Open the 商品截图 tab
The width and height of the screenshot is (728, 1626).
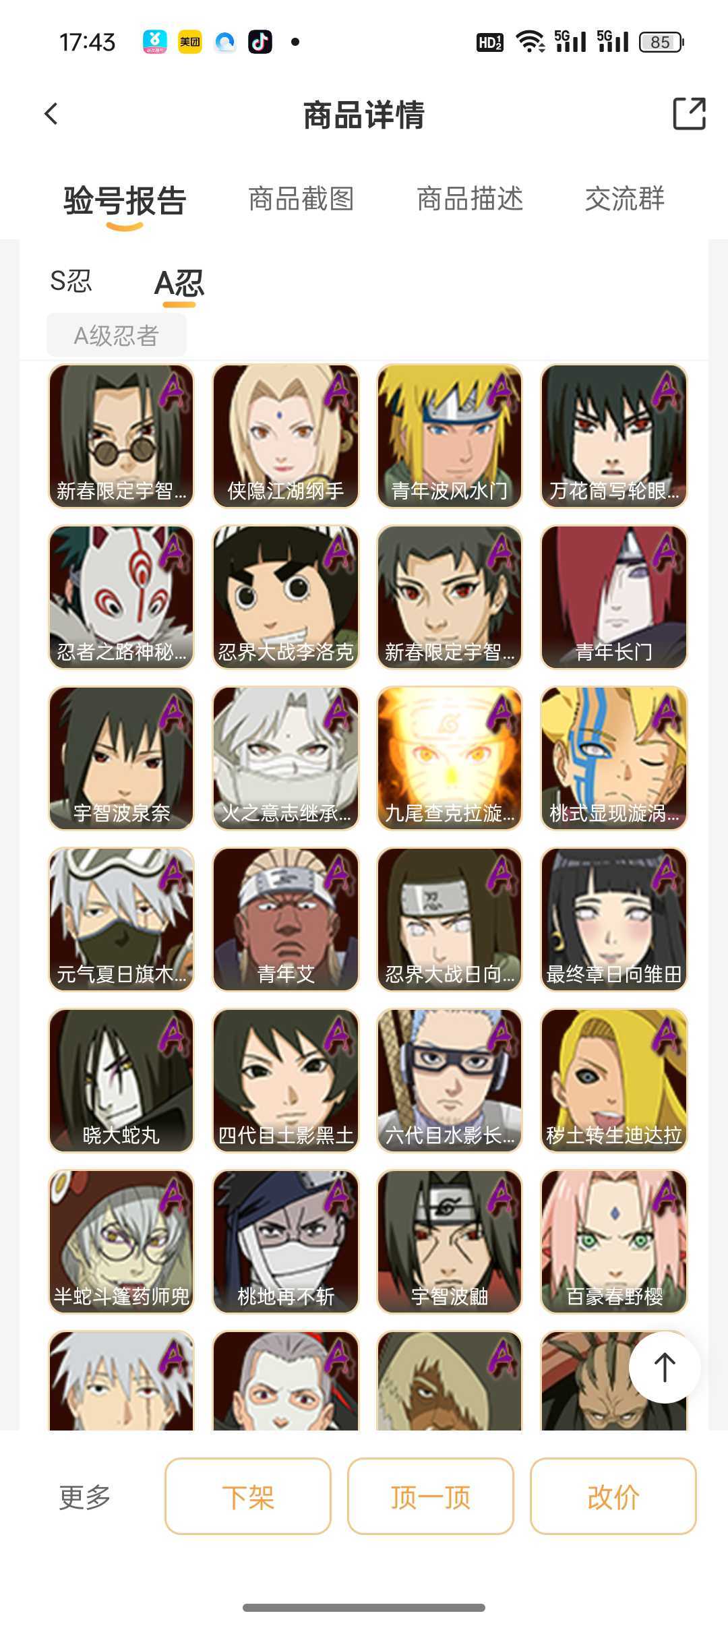coord(301,200)
